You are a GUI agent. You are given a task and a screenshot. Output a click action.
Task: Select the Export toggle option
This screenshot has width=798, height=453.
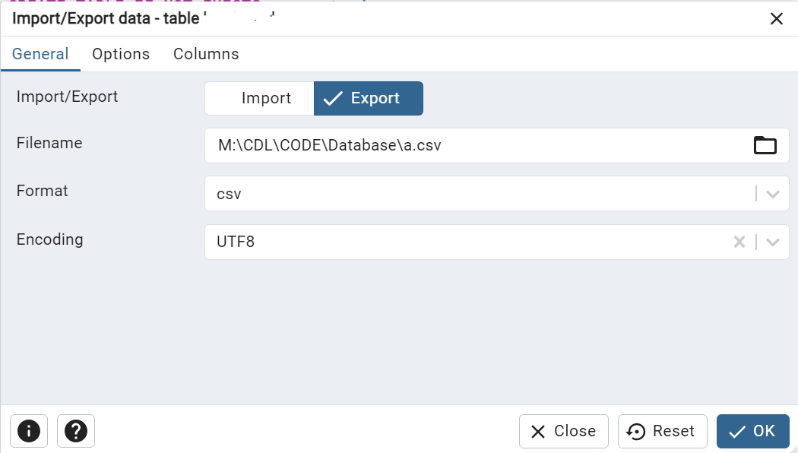[369, 98]
